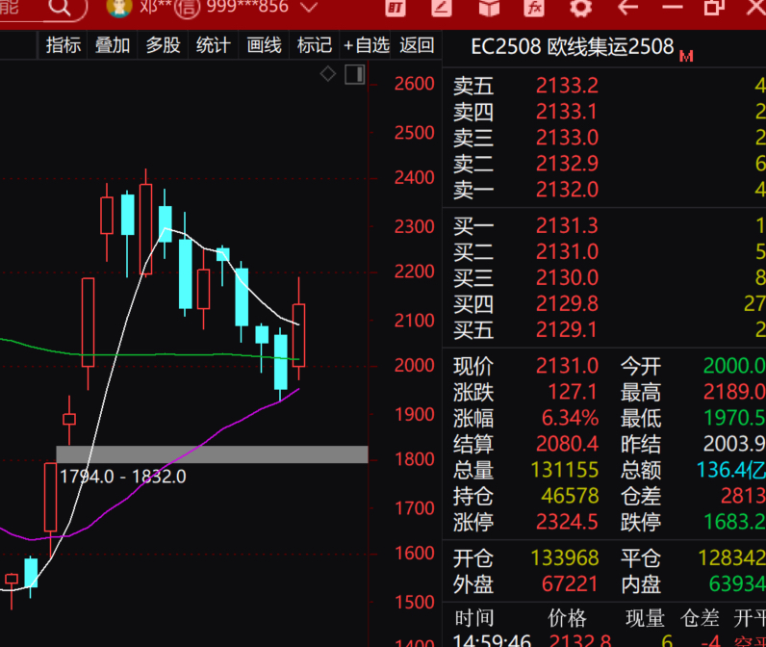Click sell-three price 2133.0
766x647 pixels.
point(567,138)
